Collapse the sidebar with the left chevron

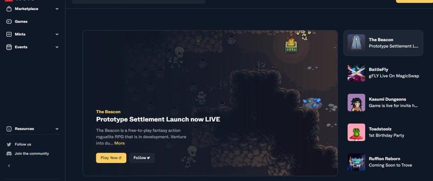(9, 165)
